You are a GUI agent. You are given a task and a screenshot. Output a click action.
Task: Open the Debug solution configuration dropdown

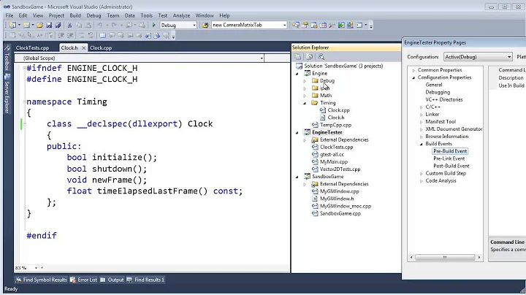194,25
